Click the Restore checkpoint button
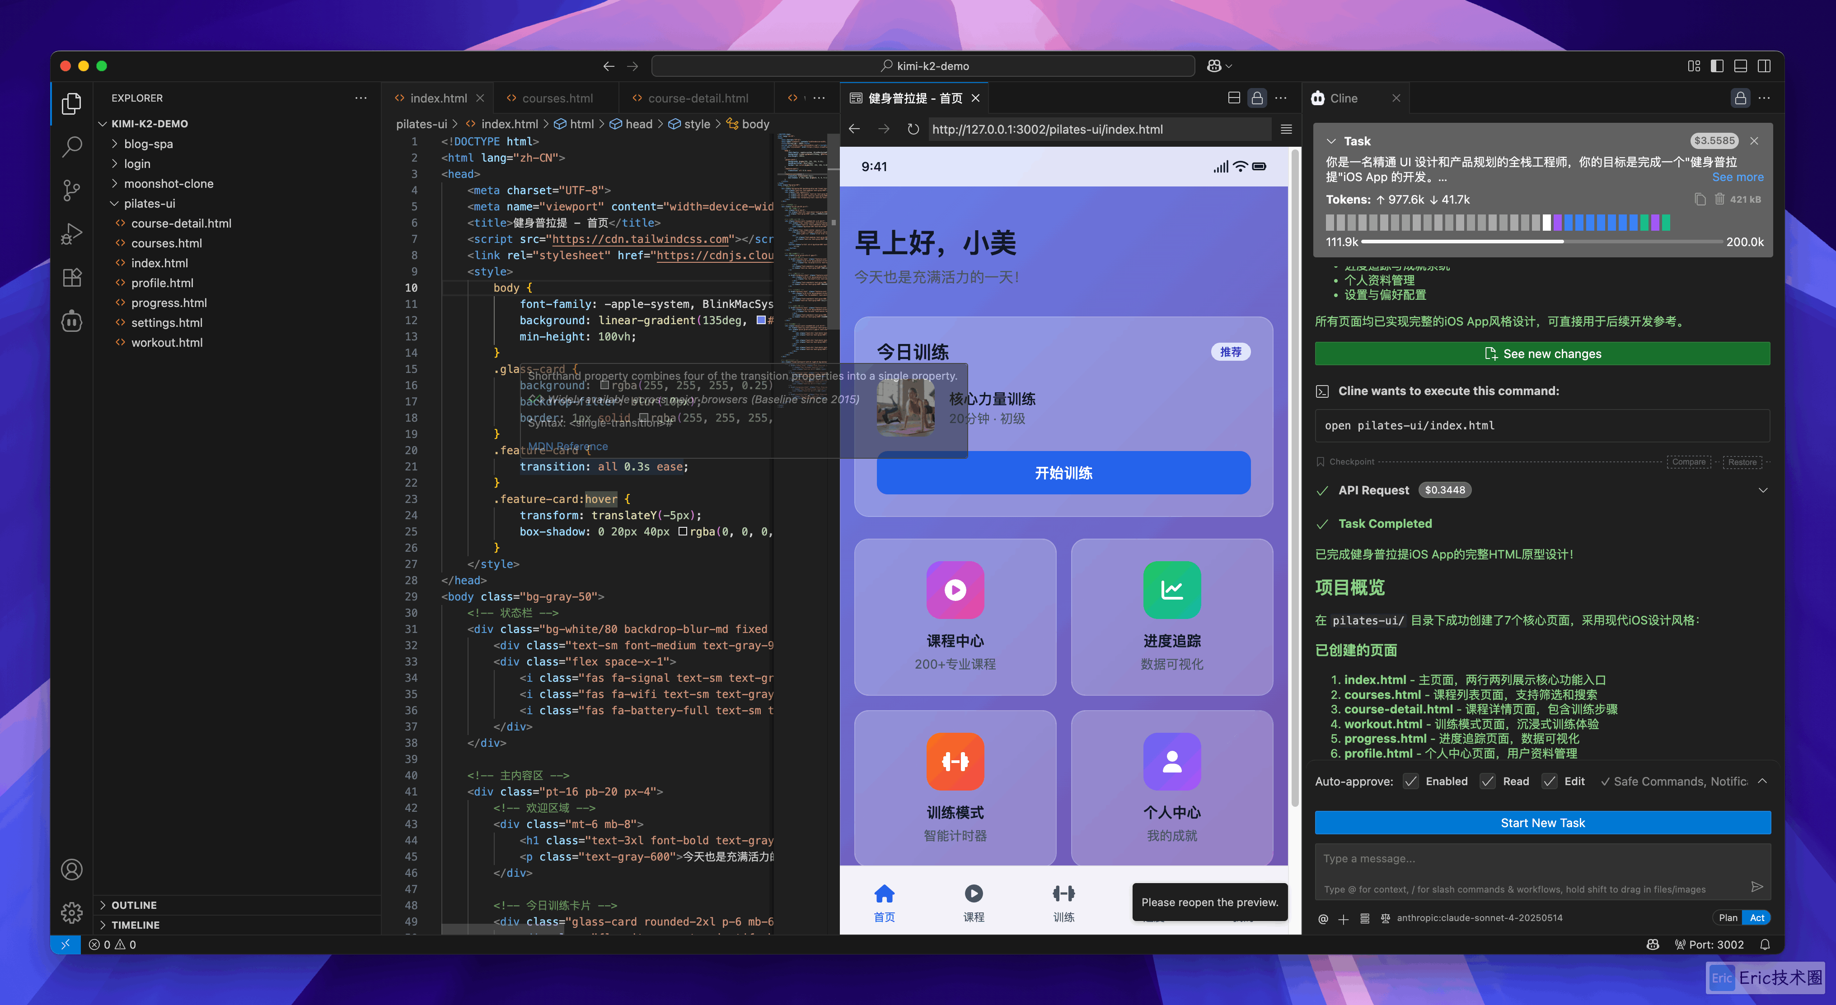 click(1742, 461)
